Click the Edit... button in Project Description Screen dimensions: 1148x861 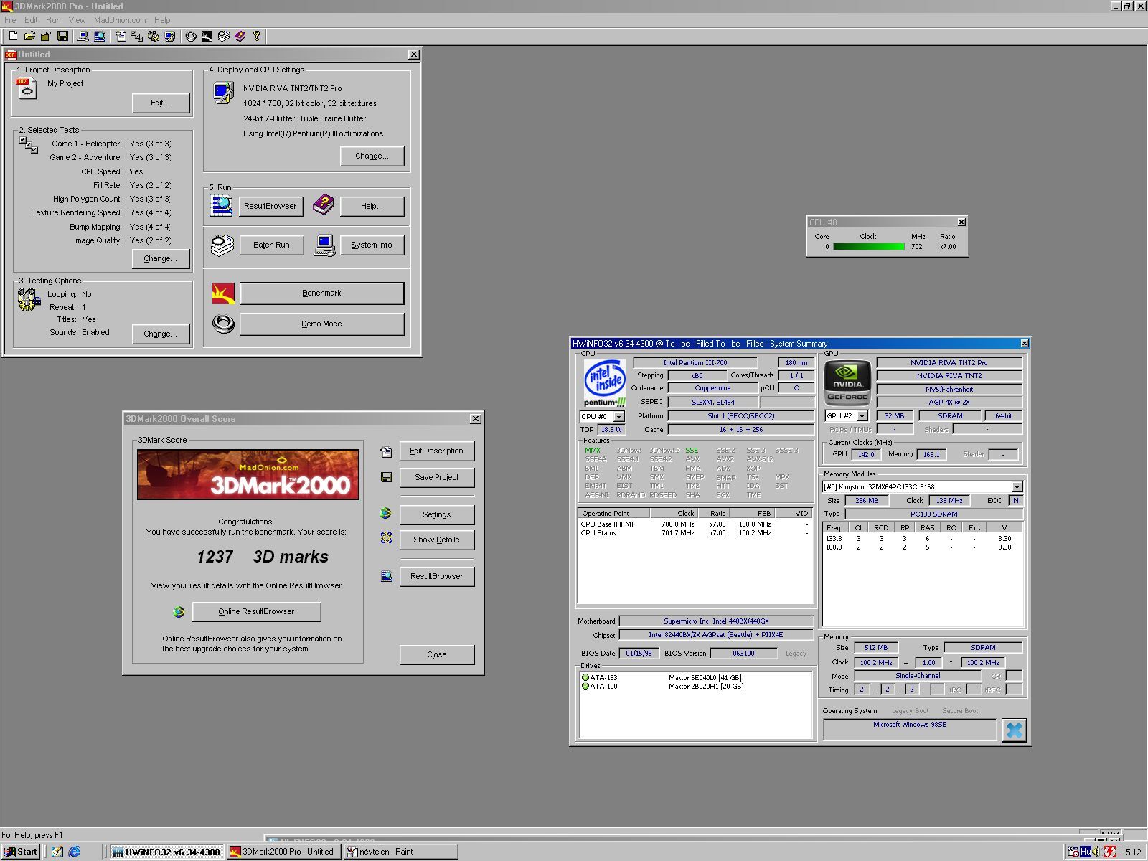pos(161,103)
